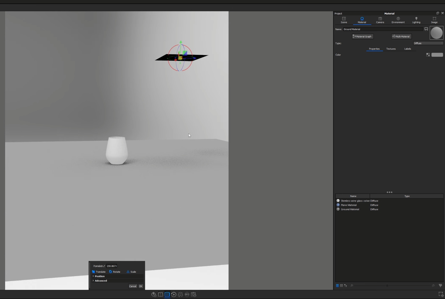Switch material list to tree view
Viewport: 445px width, 299px height.
coord(345,286)
